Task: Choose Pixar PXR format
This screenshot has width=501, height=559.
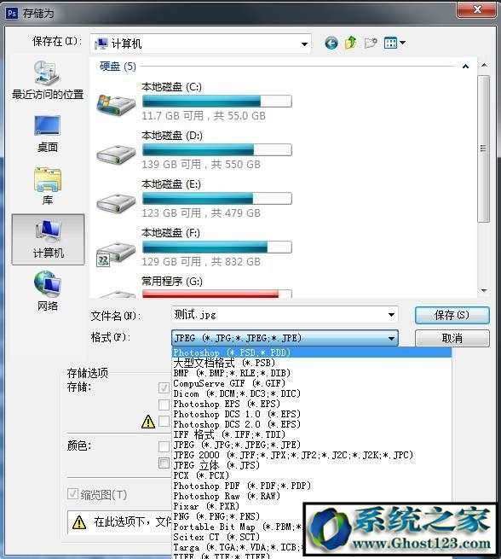Action: point(238,506)
